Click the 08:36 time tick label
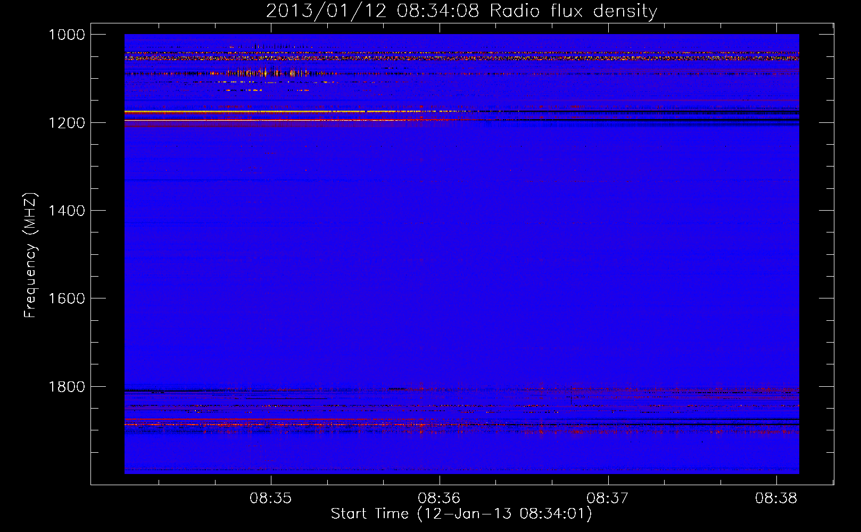861x532 pixels. point(439,498)
